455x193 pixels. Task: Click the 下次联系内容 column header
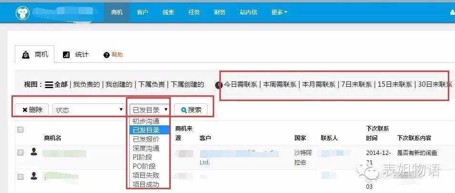414,138
